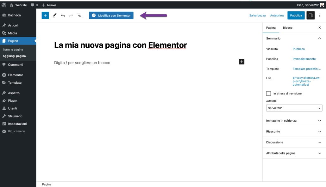326x187 pixels.
Task: Click the Modifica con Elementor button
Action: (x=111, y=15)
